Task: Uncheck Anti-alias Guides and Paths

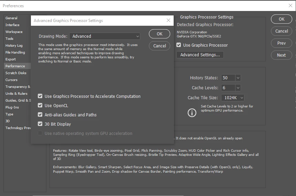Action: coord(40,115)
